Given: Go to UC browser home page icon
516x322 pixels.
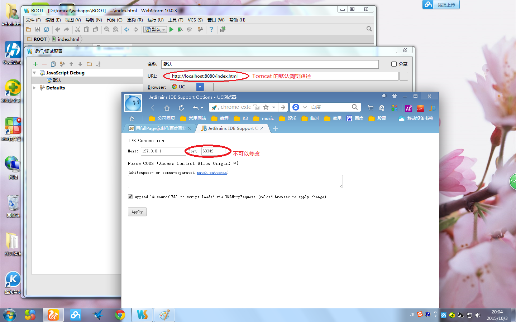Looking at the screenshot, I should coord(167,108).
